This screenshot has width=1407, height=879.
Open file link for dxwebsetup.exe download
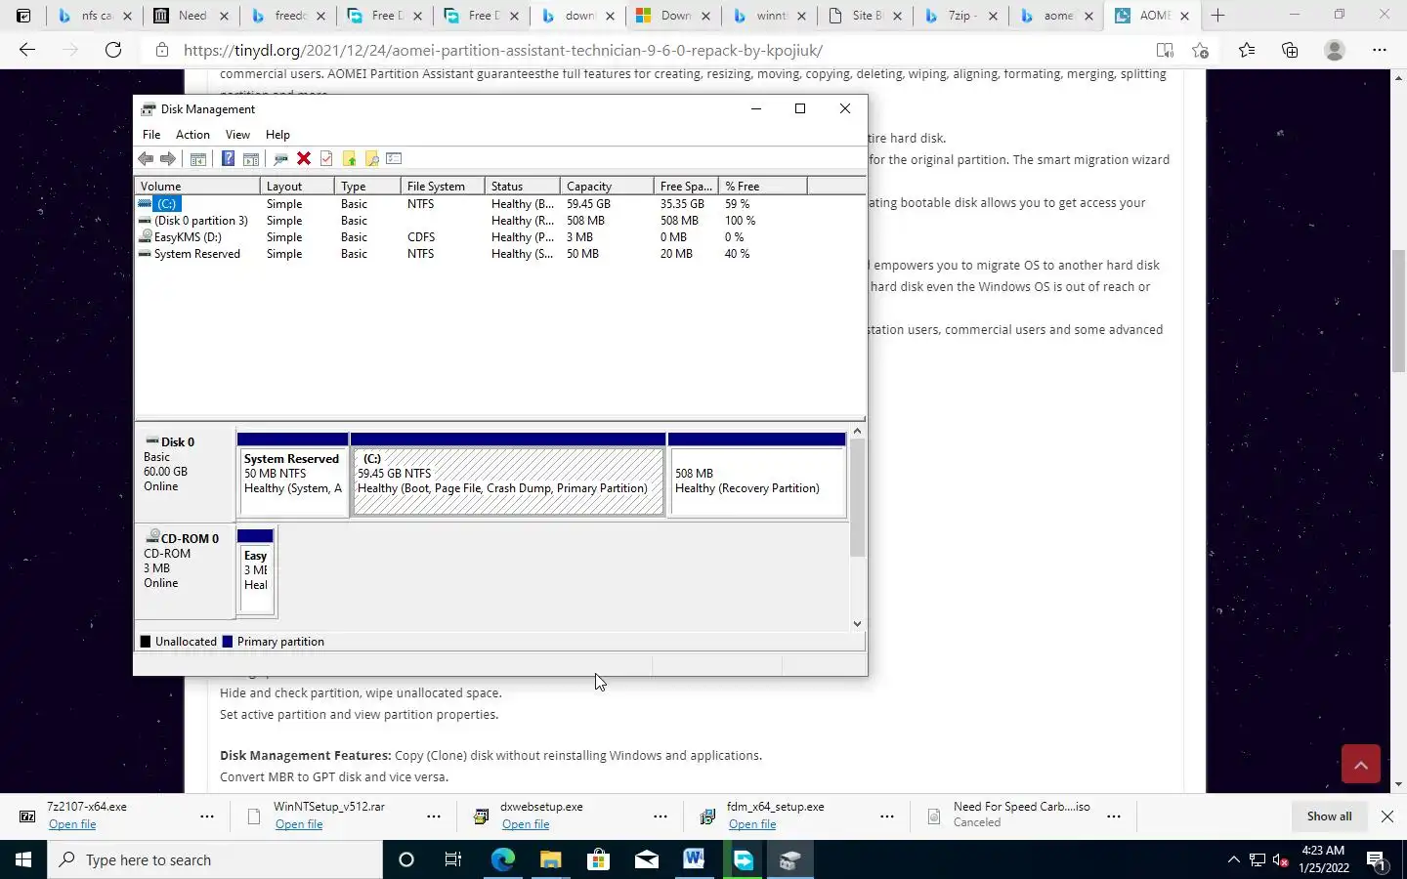[x=526, y=824]
